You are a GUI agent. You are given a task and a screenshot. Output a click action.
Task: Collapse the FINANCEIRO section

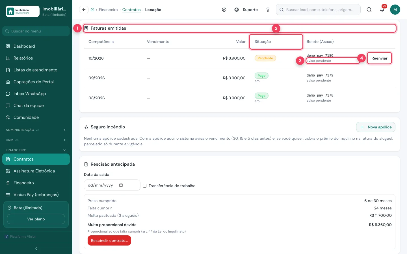tap(36, 150)
